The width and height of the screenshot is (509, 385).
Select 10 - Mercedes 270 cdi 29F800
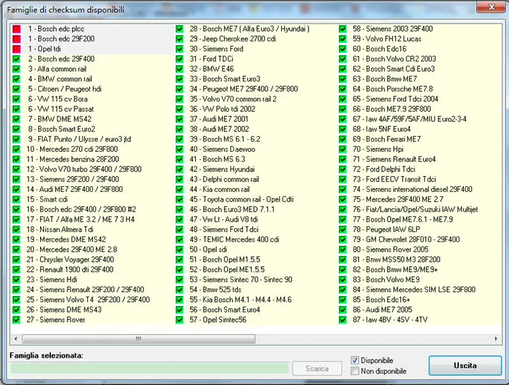pyautogui.click(x=72, y=149)
